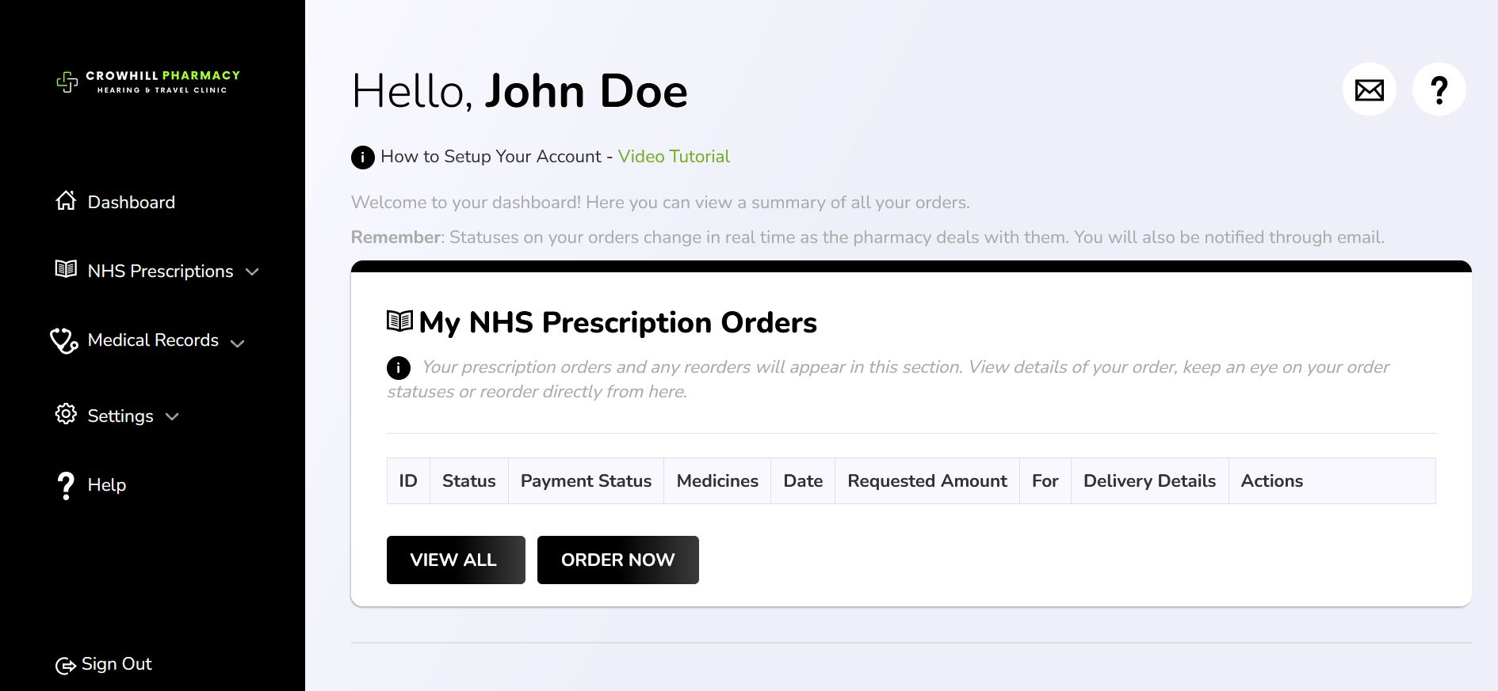Expand the Settings submenu chevron
Screen dimensions: 1498x691
[x=172, y=416]
